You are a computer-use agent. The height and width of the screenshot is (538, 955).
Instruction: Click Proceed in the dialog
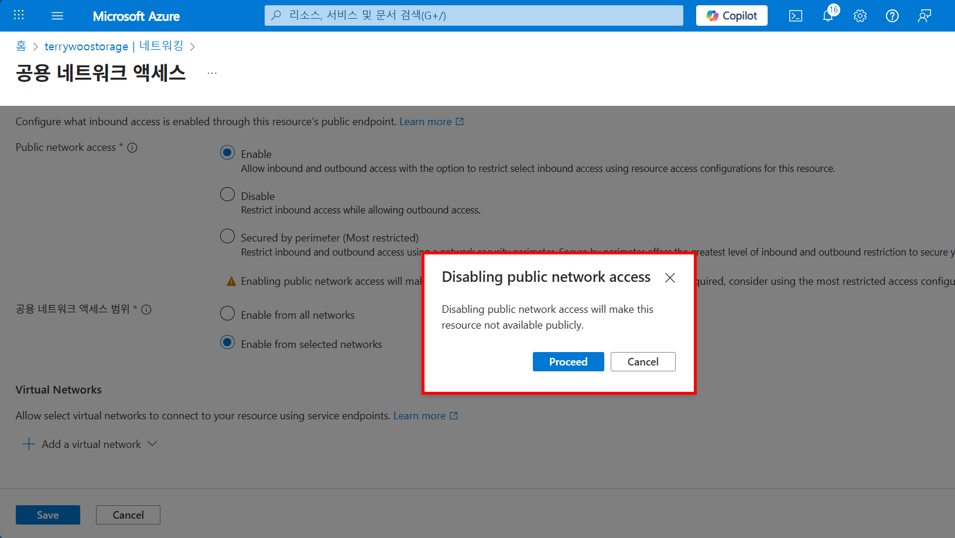[569, 362]
